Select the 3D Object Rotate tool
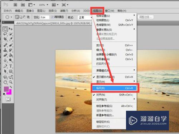This screenshot has height=134, width=179. pyautogui.click(x=5, y=77)
